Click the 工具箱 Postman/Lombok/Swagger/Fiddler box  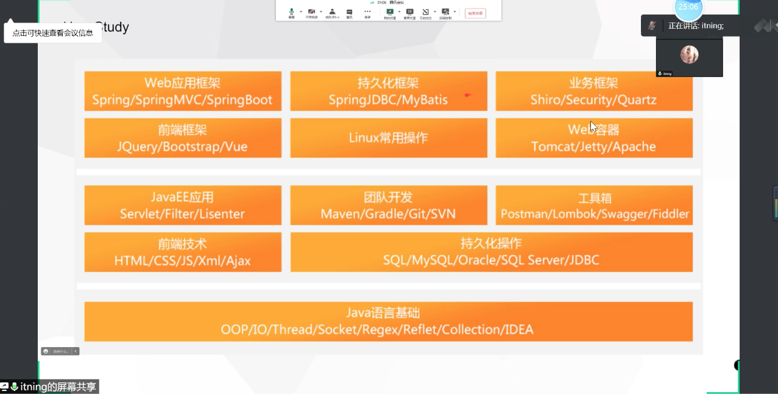pyautogui.click(x=594, y=206)
